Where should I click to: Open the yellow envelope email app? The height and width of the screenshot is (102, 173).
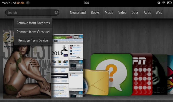click(x=96, y=82)
